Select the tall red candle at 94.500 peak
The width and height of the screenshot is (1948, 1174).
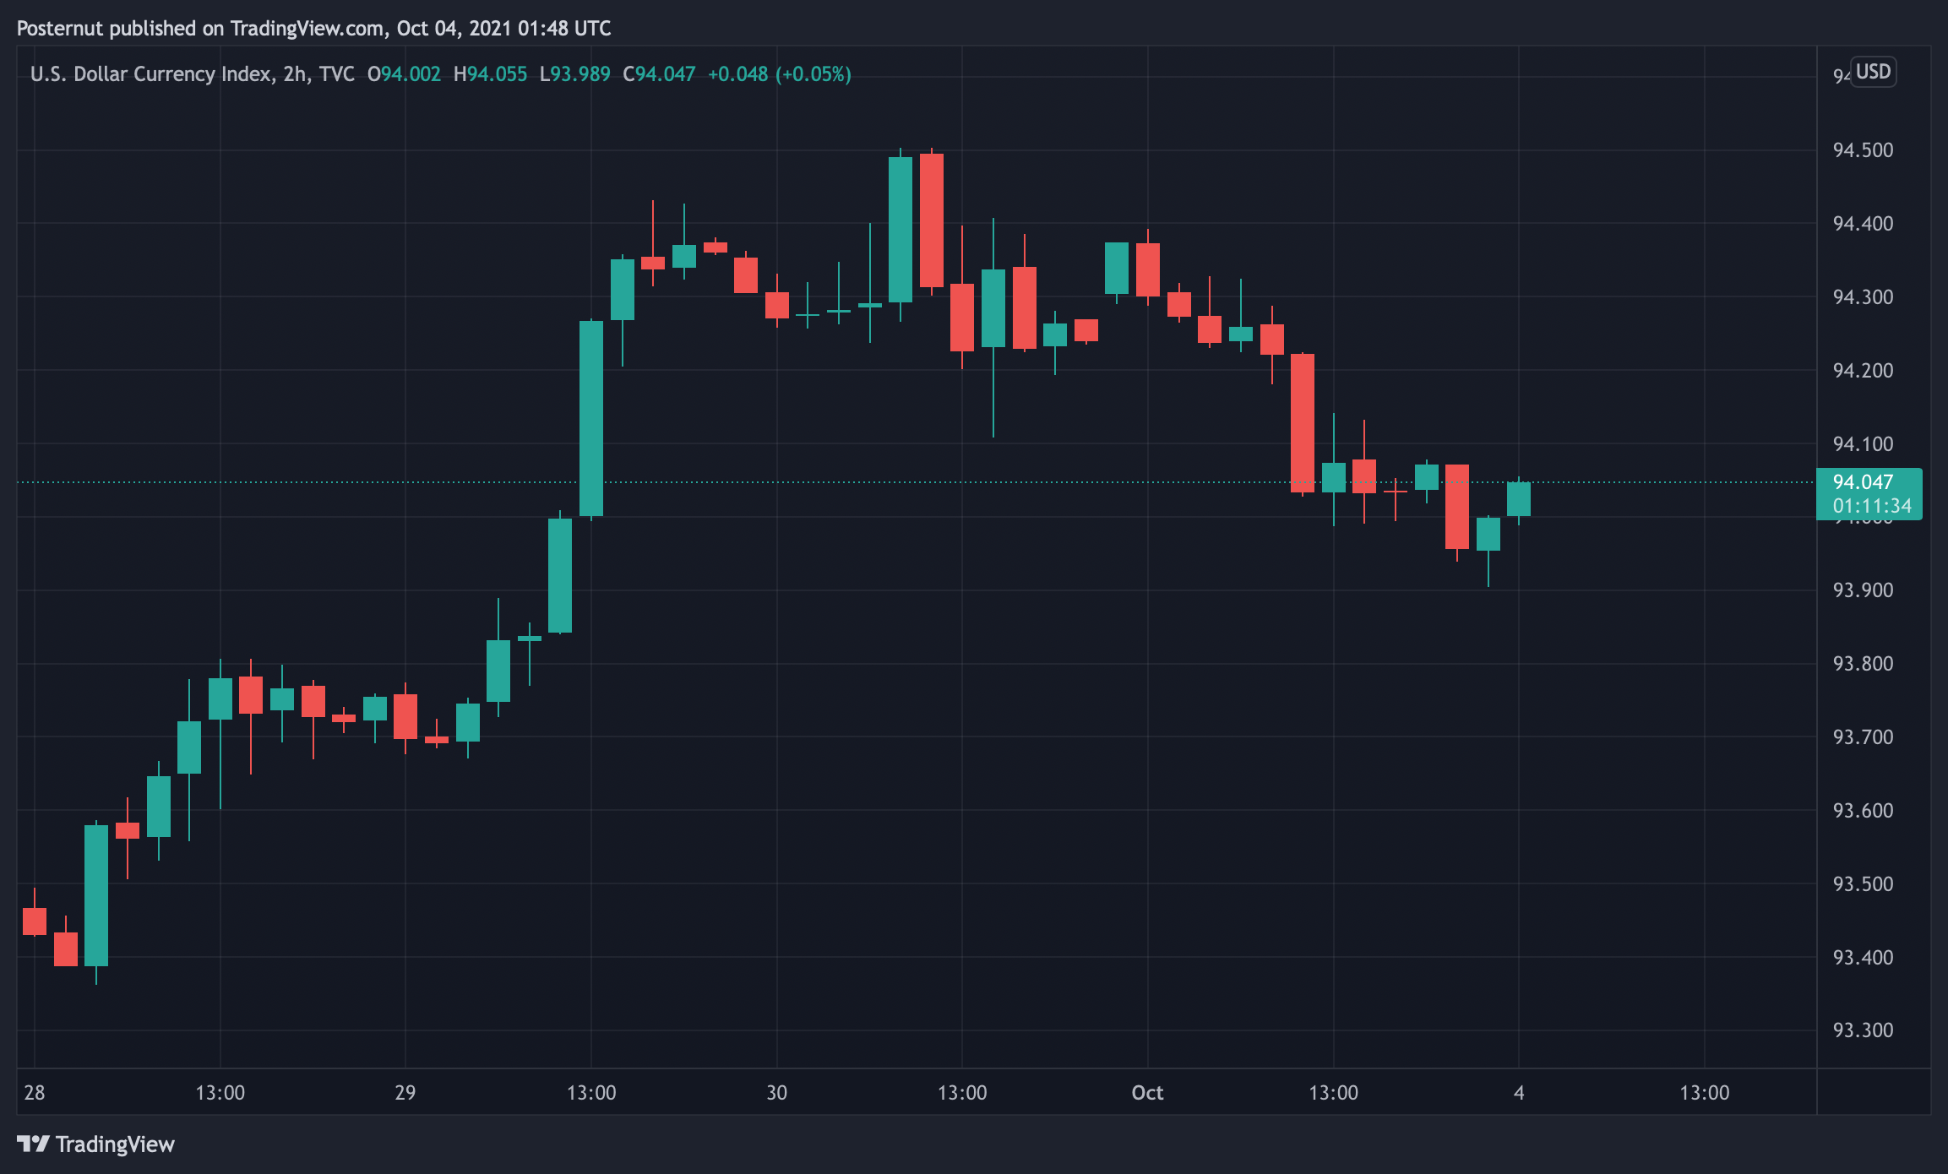(x=931, y=220)
